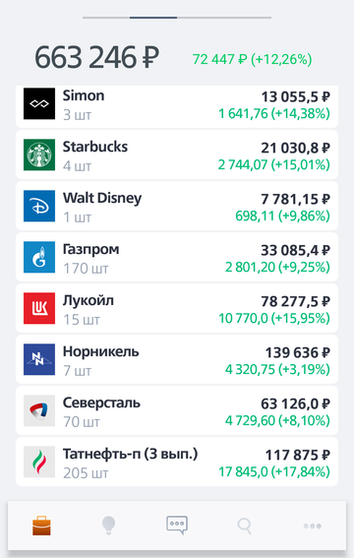
Task: Open the three-dots more menu
Action: pyautogui.click(x=313, y=526)
